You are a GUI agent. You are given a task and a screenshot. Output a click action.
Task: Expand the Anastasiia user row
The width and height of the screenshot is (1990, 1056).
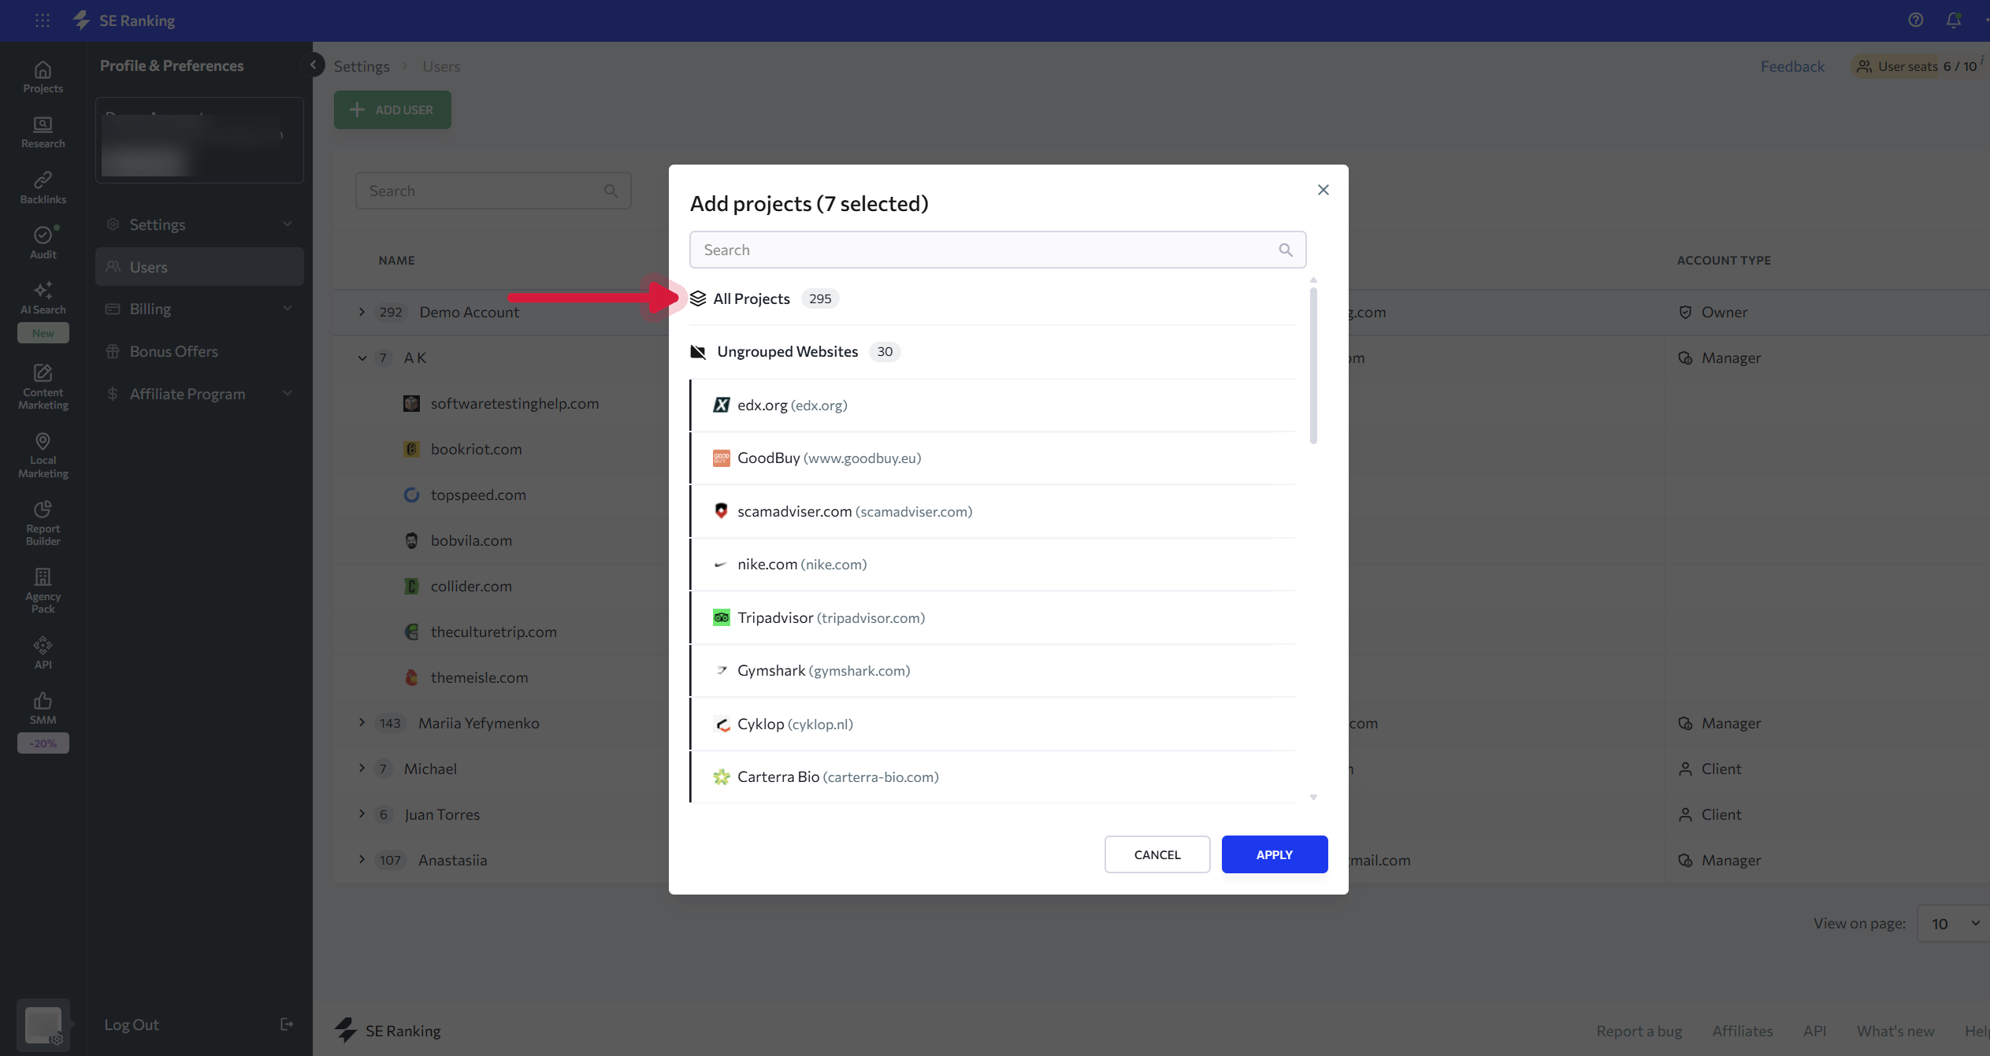click(x=362, y=860)
